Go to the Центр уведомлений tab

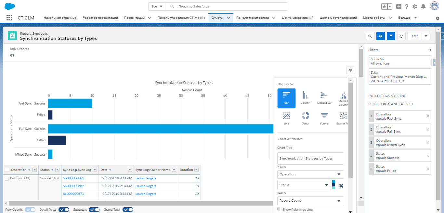click(x=297, y=18)
